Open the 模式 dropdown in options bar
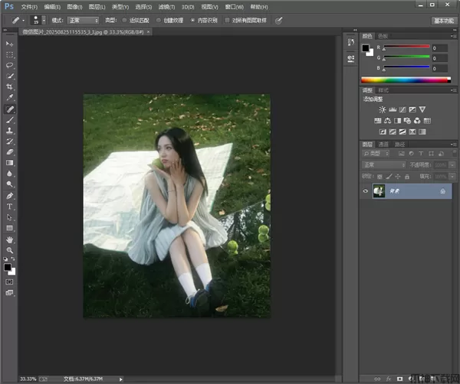 [x=82, y=21]
